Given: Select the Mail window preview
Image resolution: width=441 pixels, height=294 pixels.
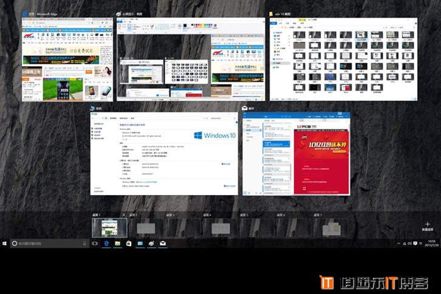Looking at the screenshot, I should point(296,154).
